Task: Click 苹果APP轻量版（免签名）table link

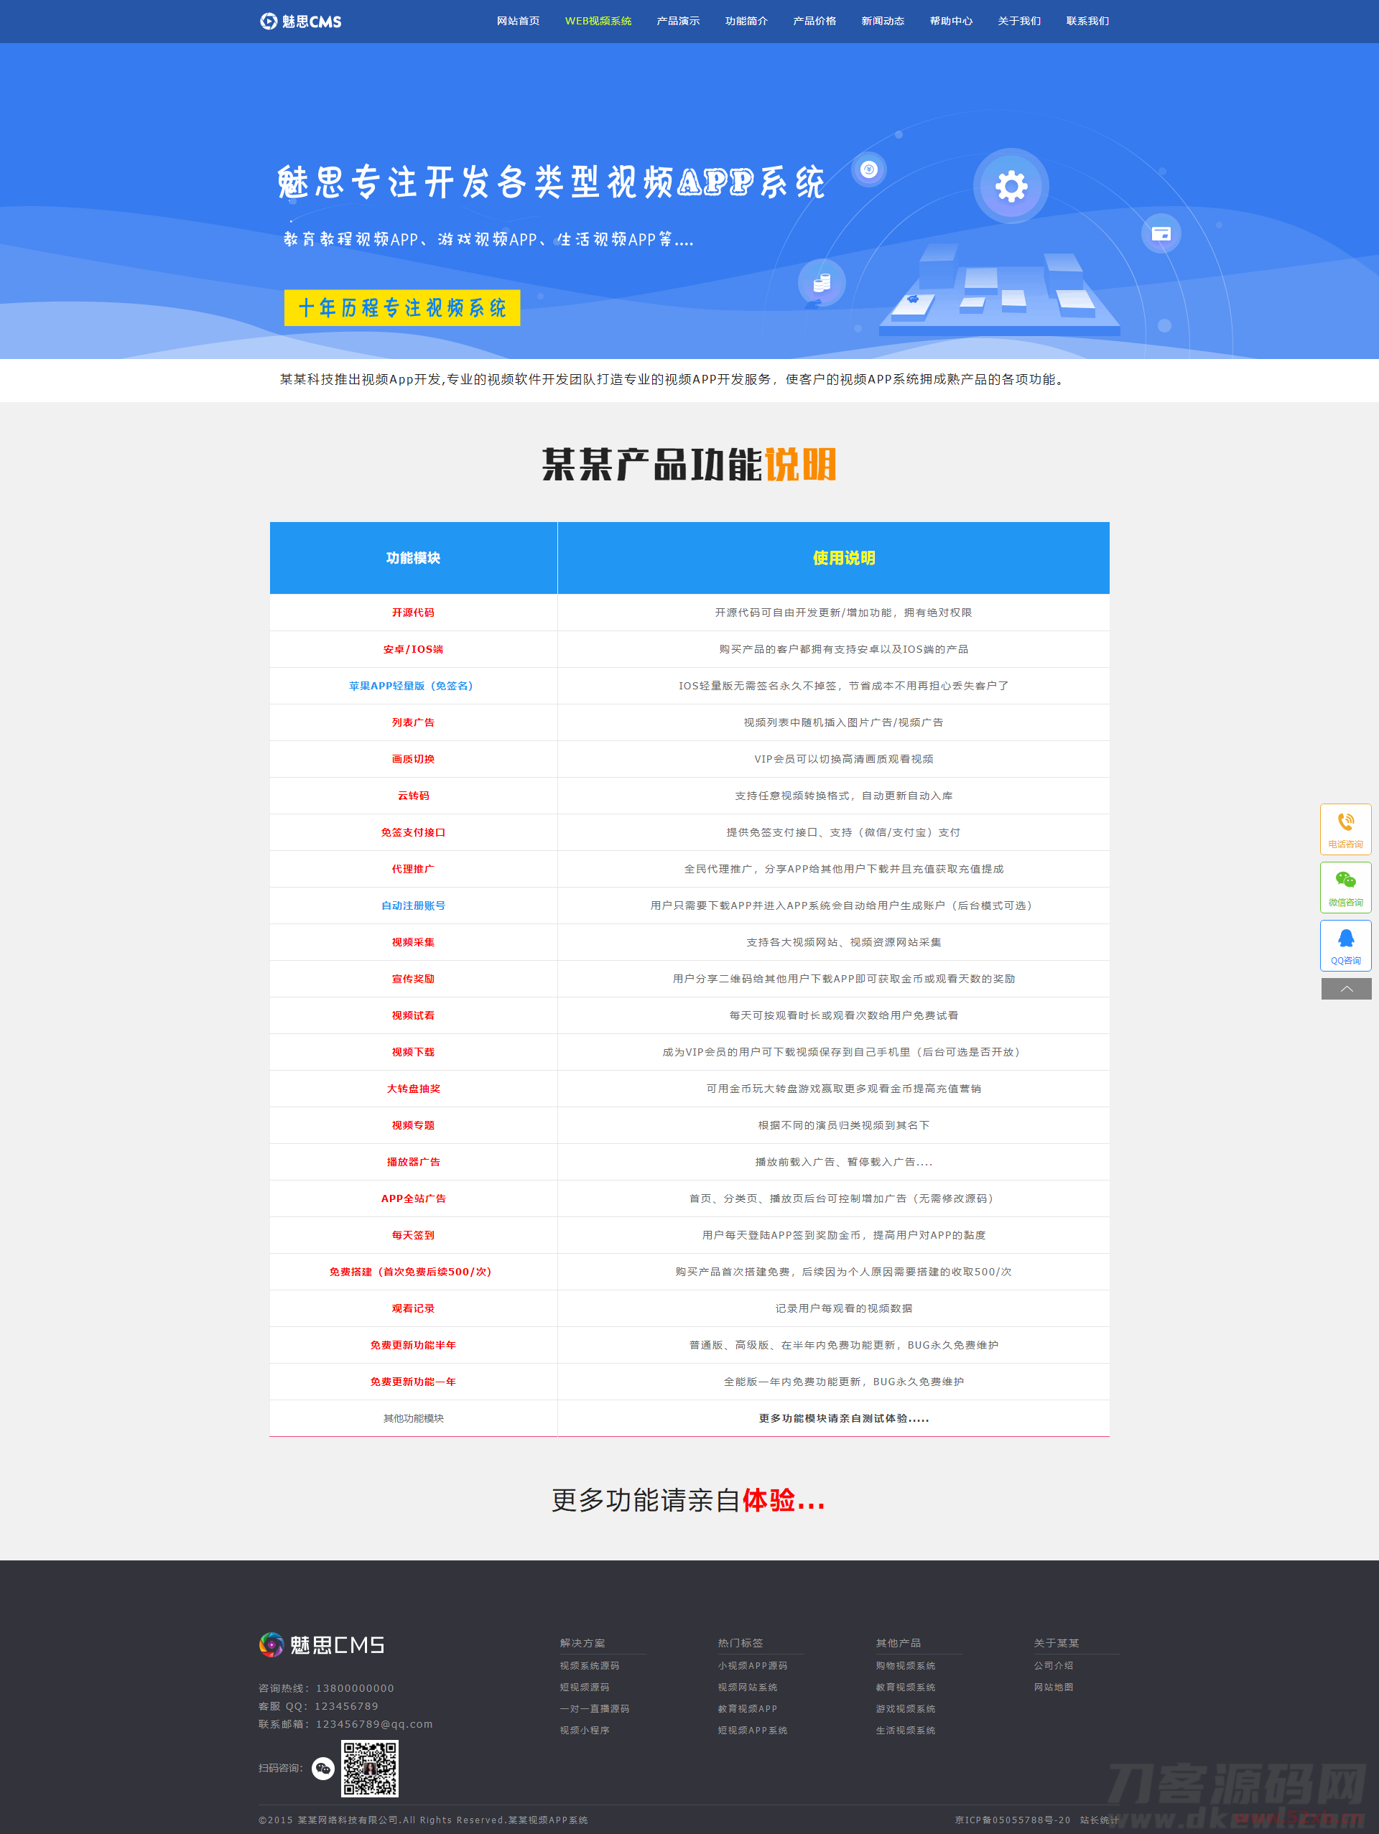Action: [413, 686]
